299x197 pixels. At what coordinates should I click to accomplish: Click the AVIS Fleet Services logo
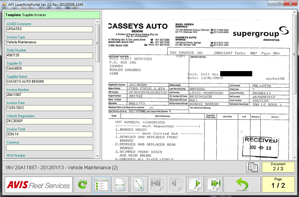click(x=39, y=185)
